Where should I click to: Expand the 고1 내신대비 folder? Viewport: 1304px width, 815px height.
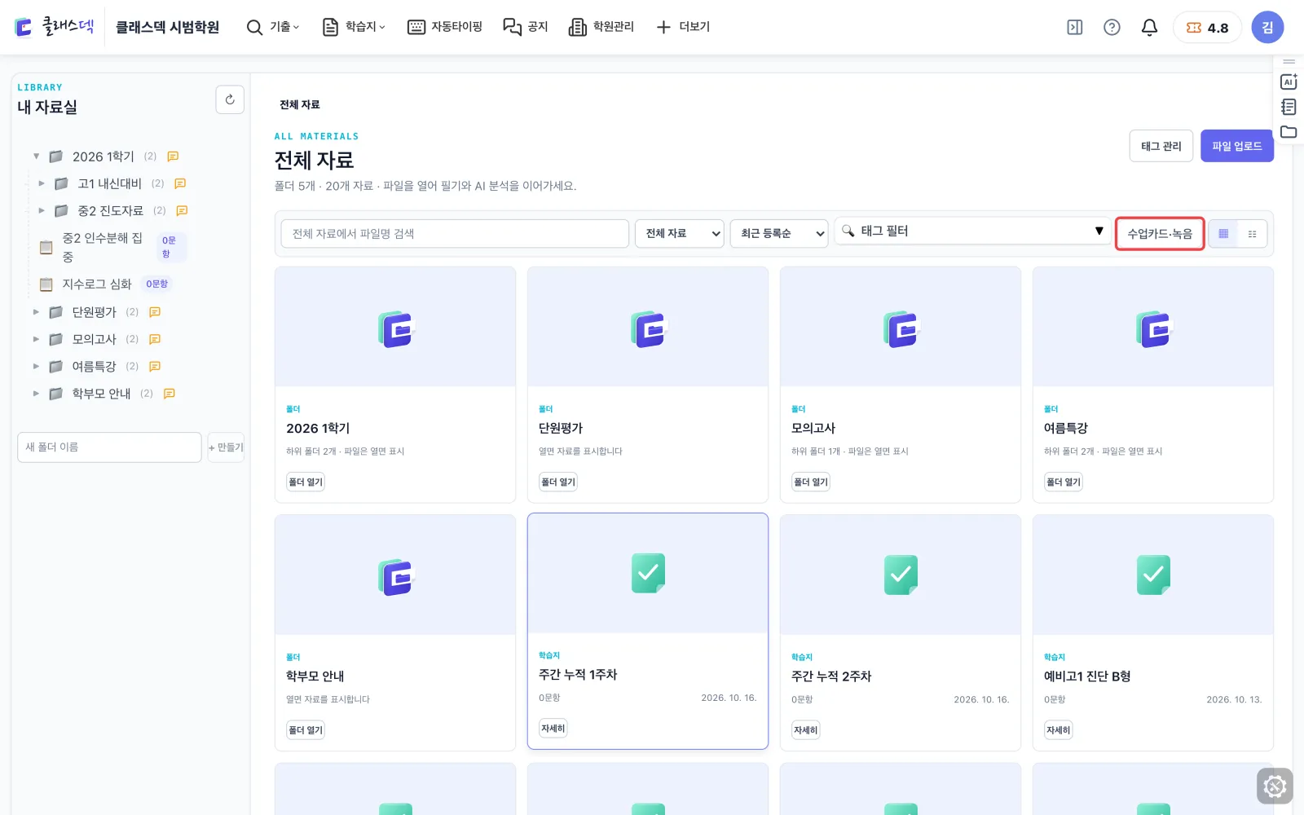click(x=42, y=184)
